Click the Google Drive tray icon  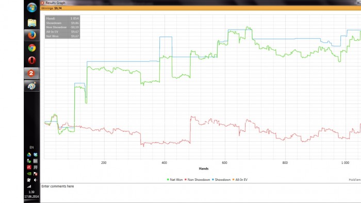(29, 155)
